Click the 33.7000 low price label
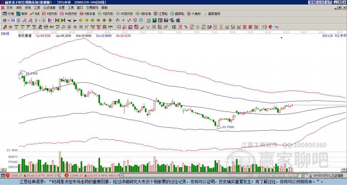This screenshot has height=185, width=347. point(228,127)
